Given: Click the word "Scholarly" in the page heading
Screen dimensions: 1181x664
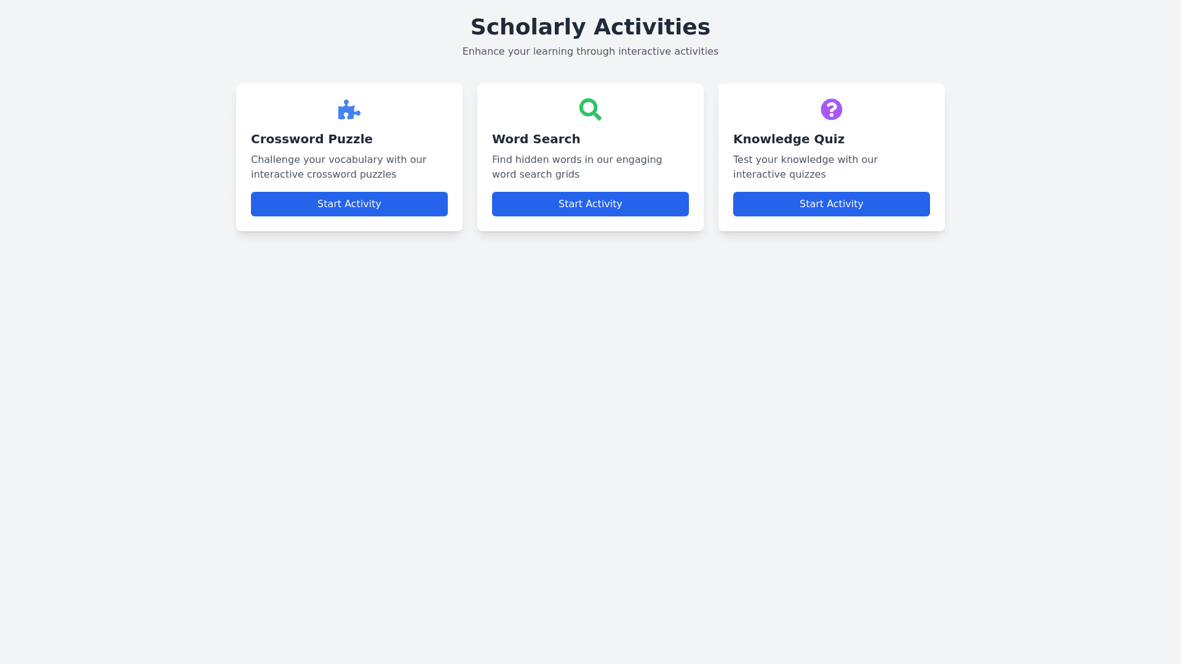Looking at the screenshot, I should click(528, 27).
